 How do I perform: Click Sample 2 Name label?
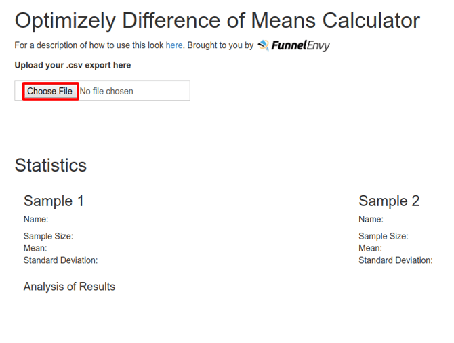(371, 220)
